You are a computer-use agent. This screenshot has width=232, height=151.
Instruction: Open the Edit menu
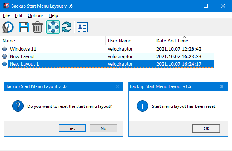tap(19, 15)
